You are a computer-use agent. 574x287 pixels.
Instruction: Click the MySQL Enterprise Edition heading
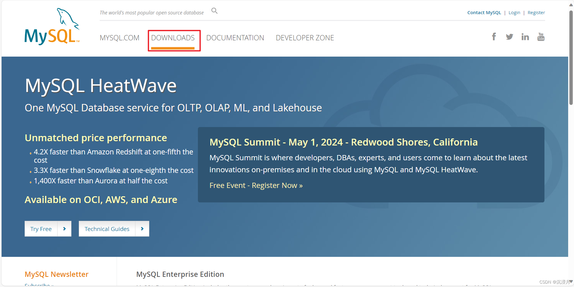(180, 274)
